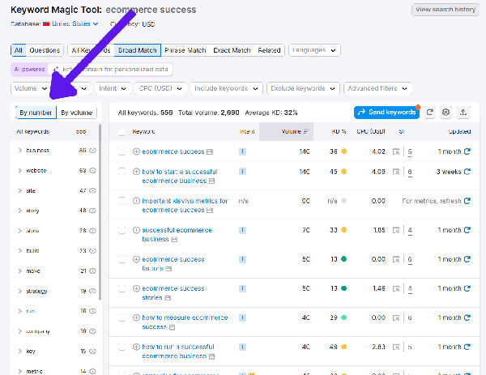This screenshot has width=486, height=375.
Task: Refresh metrics for the 3 weeks row
Action: click(x=467, y=172)
